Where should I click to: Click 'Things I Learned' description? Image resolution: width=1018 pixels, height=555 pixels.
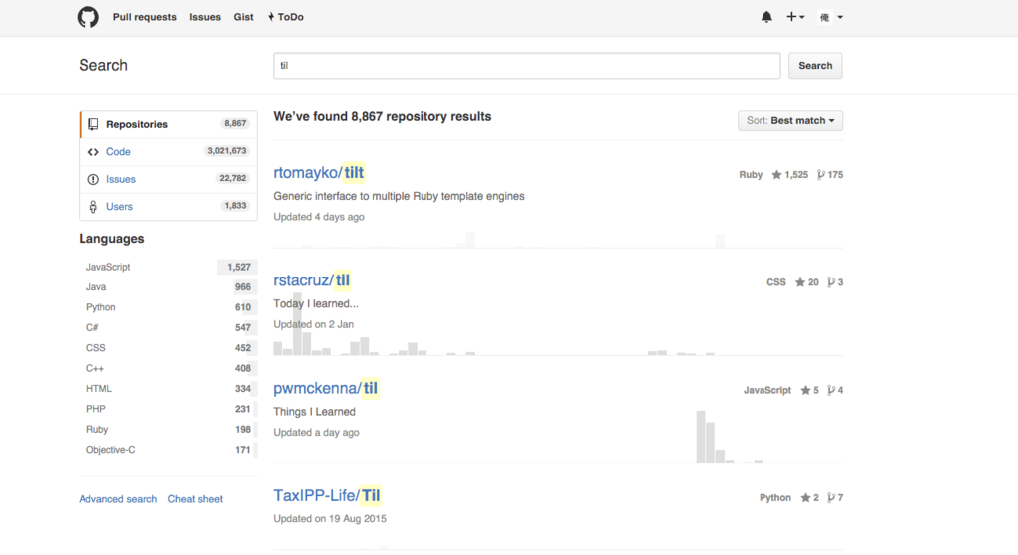[314, 412]
